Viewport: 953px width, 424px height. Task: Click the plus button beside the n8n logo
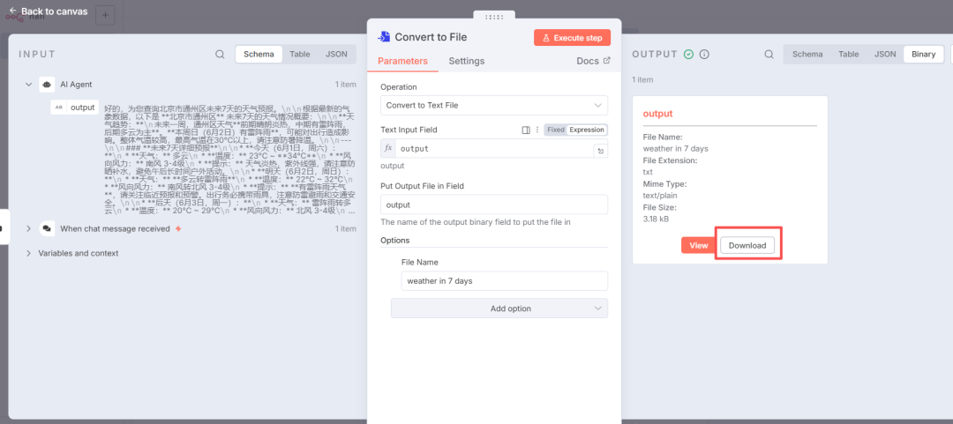pos(104,15)
